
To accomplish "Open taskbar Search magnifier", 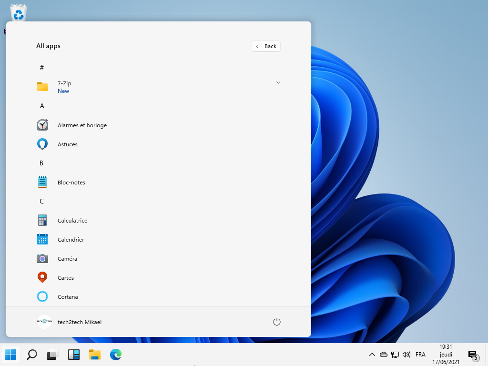I will click(x=32, y=355).
